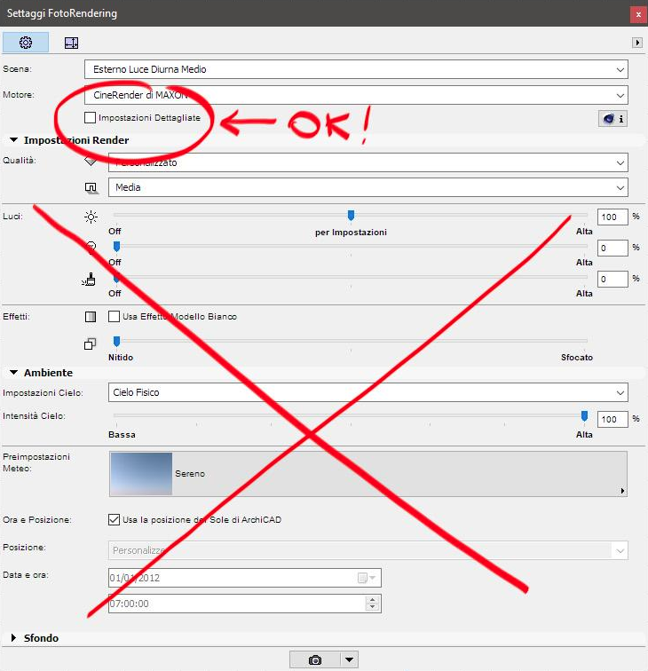Click the white model effect icon

[91, 316]
